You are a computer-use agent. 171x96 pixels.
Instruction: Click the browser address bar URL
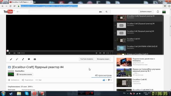(x=49, y=6)
